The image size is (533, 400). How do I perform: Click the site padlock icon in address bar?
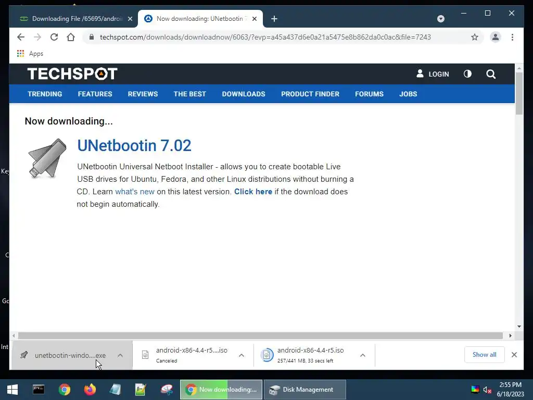coord(92,37)
